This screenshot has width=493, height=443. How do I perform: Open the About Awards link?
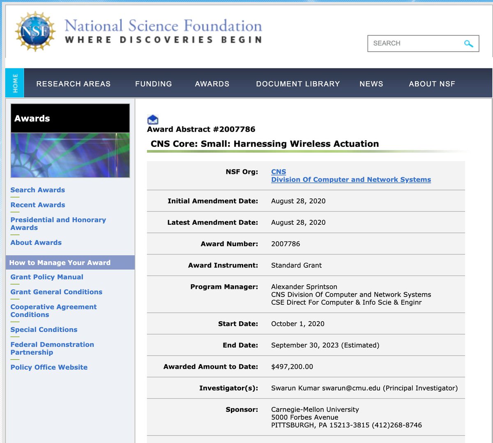(36, 242)
